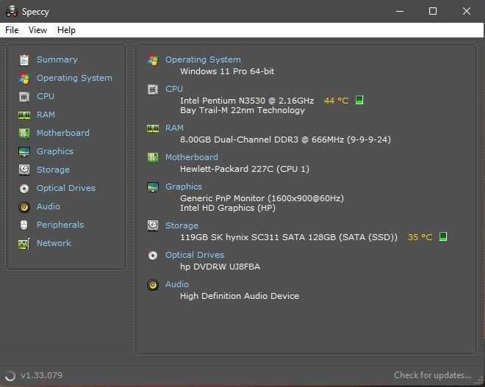Click hp DVDRW UJ8FBA text
Viewport: 485px width, 387px height.
click(x=220, y=267)
